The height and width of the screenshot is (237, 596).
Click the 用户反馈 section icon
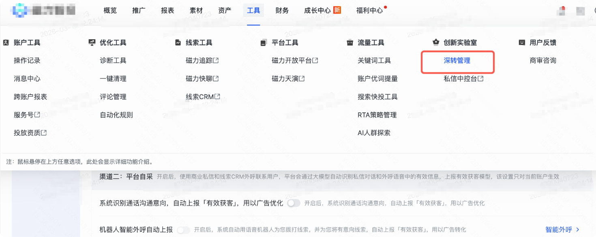coord(522,42)
